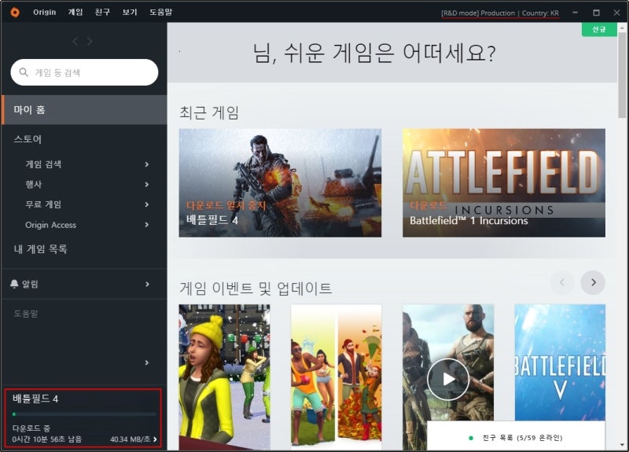629x452 pixels.
Task: Open the 보기 menu
Action: 130,13
